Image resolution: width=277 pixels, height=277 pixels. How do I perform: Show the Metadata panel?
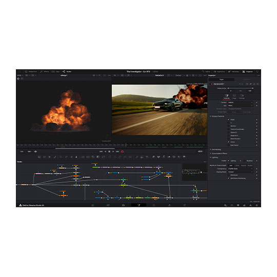(x=233, y=71)
